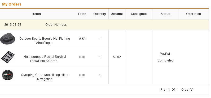Viewport: 211px width, 98px height.
Task: Click the Amount column header
Action: 117,14
